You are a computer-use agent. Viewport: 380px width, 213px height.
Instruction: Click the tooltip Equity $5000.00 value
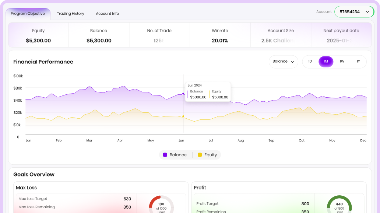tap(220, 97)
